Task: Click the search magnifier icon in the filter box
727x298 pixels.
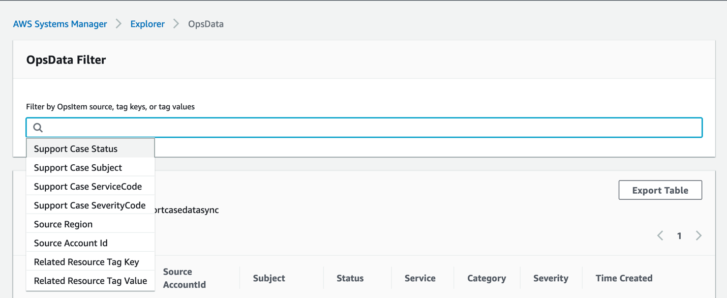Action: 38,127
